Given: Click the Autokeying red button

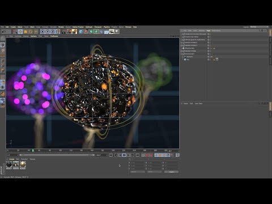Looking at the screenshot, I should 147,155.
